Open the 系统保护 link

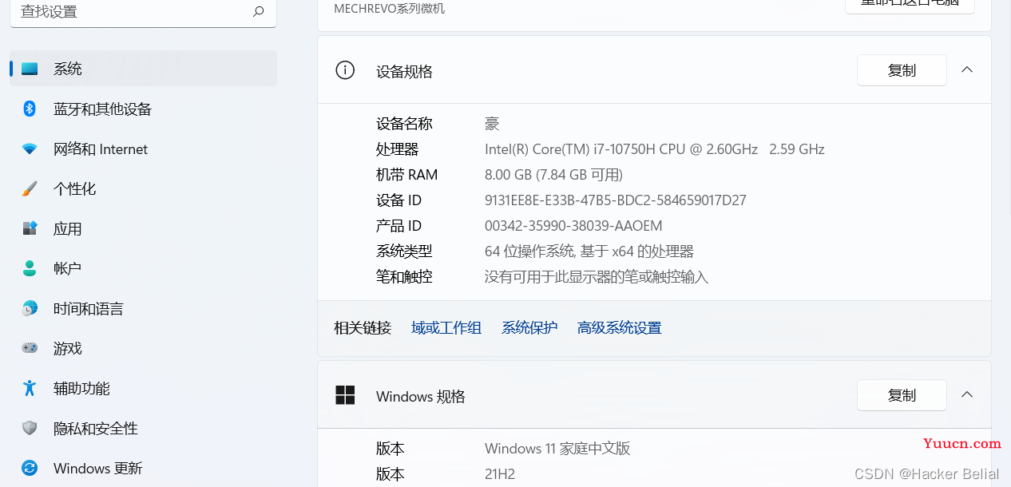[x=529, y=328]
